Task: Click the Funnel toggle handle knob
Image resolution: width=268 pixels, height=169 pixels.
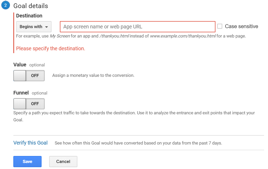Action: tap(20, 104)
